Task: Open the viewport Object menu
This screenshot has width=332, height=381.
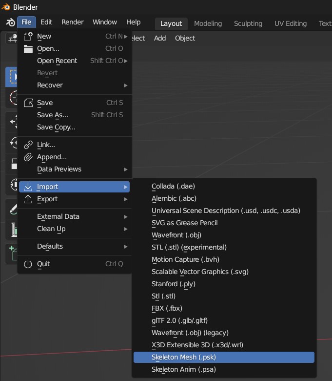Action: tap(185, 39)
